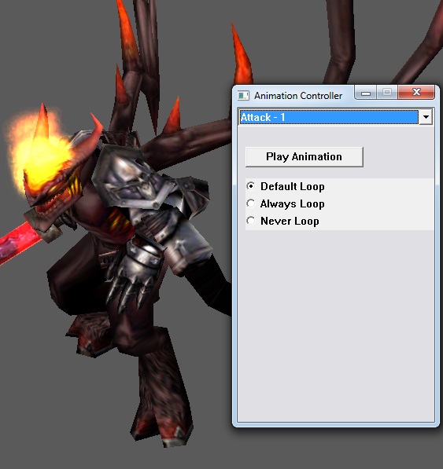The height and width of the screenshot is (469, 443).
Task: Click the Animation Controller title text
Action: coord(298,96)
